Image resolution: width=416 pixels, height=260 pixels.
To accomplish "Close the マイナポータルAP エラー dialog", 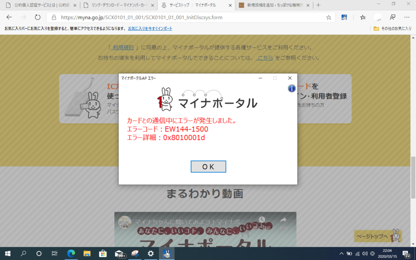I will point(290,78).
